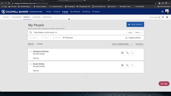Go to page 1 of results
Image resolution: width=171 pixels, height=96 pixels.
point(86,78)
